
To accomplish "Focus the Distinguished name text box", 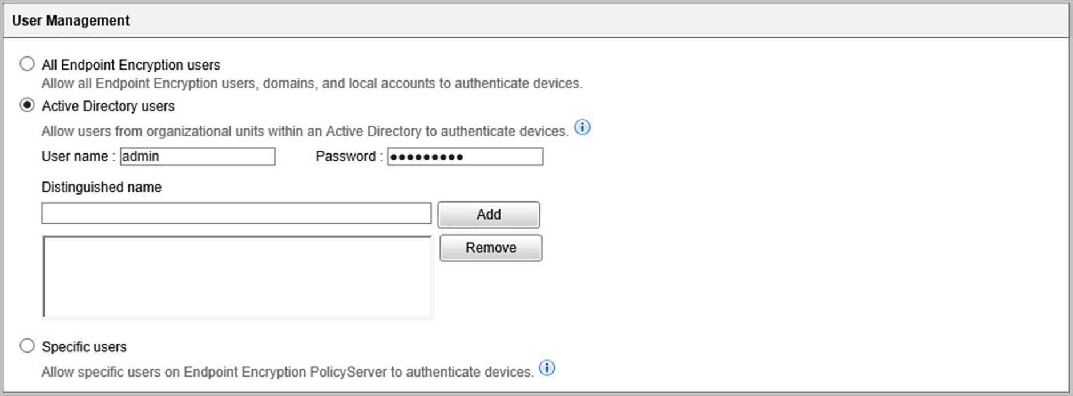I will point(236,213).
